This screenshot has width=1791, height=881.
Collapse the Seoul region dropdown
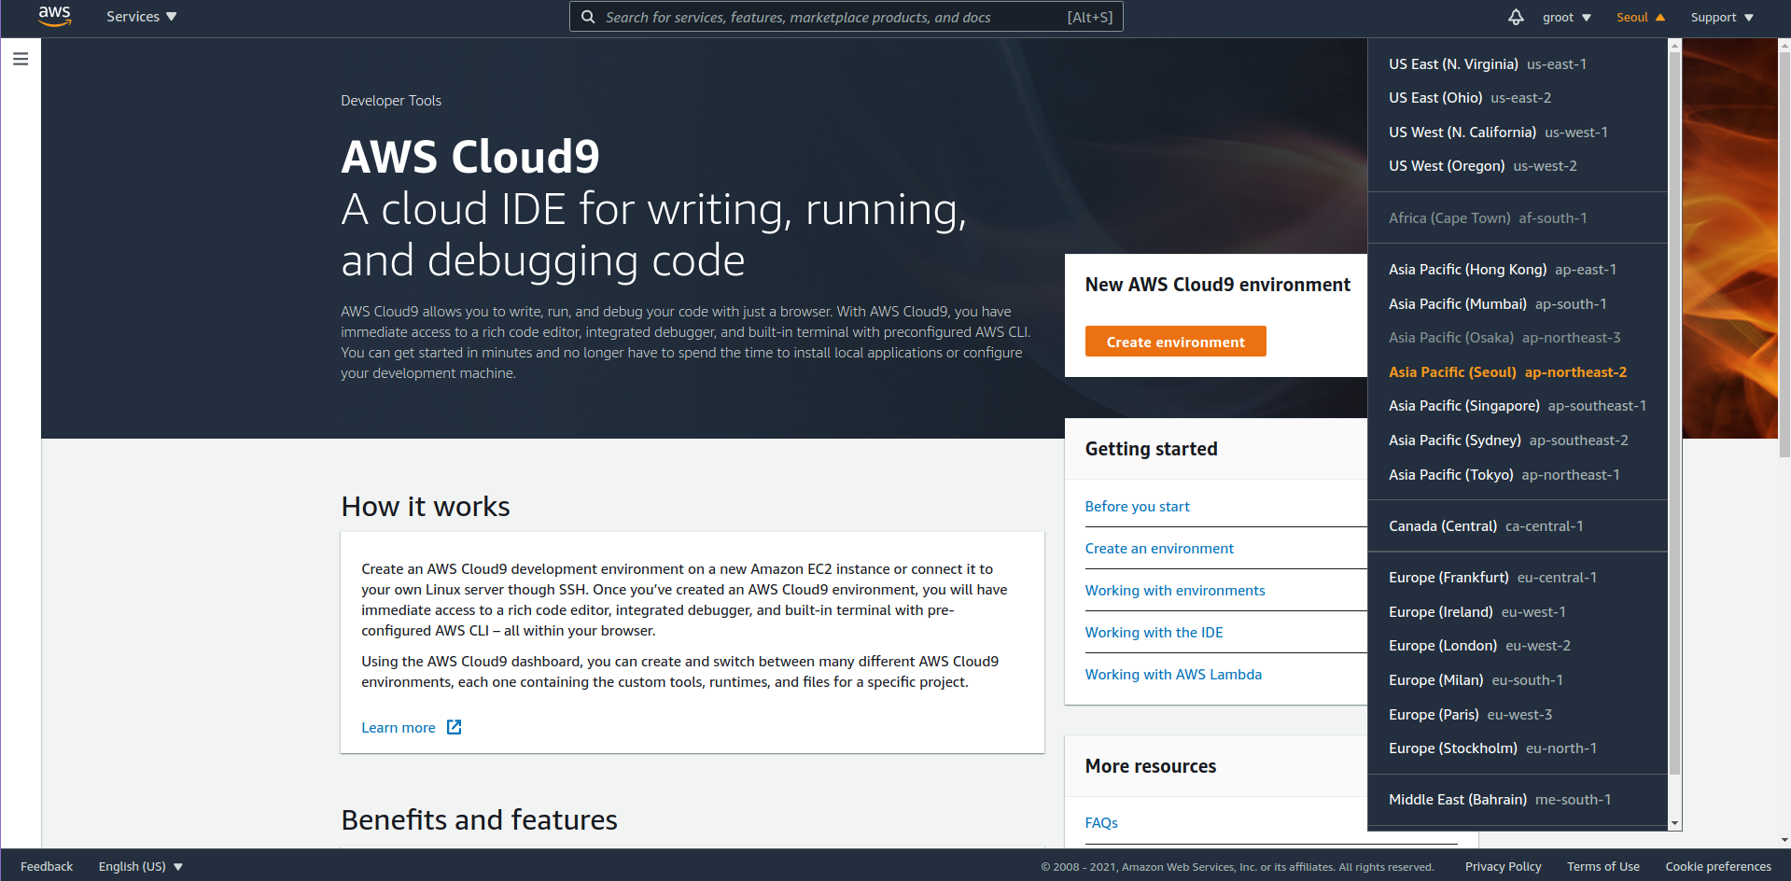pyautogui.click(x=1641, y=17)
